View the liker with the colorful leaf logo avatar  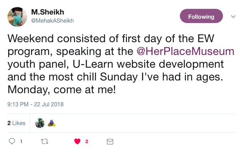52,123
